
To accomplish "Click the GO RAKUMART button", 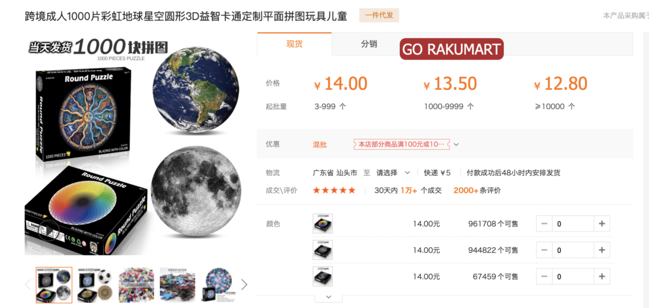I will (451, 49).
